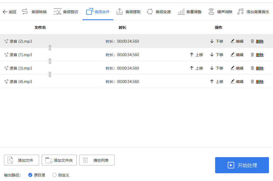Image resolution: width=273 pixels, height=181 pixels.
Task: Clear the list with 清空列表
Action: click(97, 160)
